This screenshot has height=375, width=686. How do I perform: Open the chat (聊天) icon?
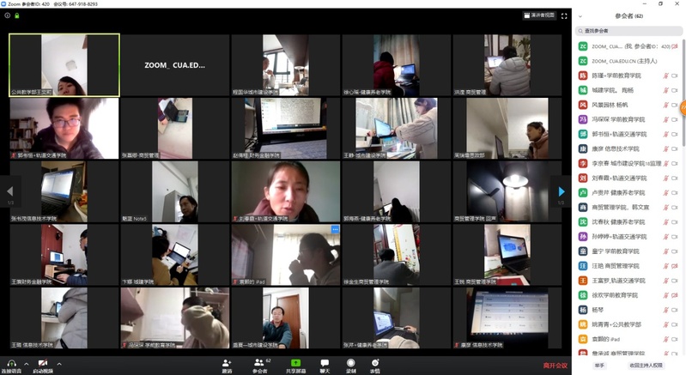coord(325,363)
